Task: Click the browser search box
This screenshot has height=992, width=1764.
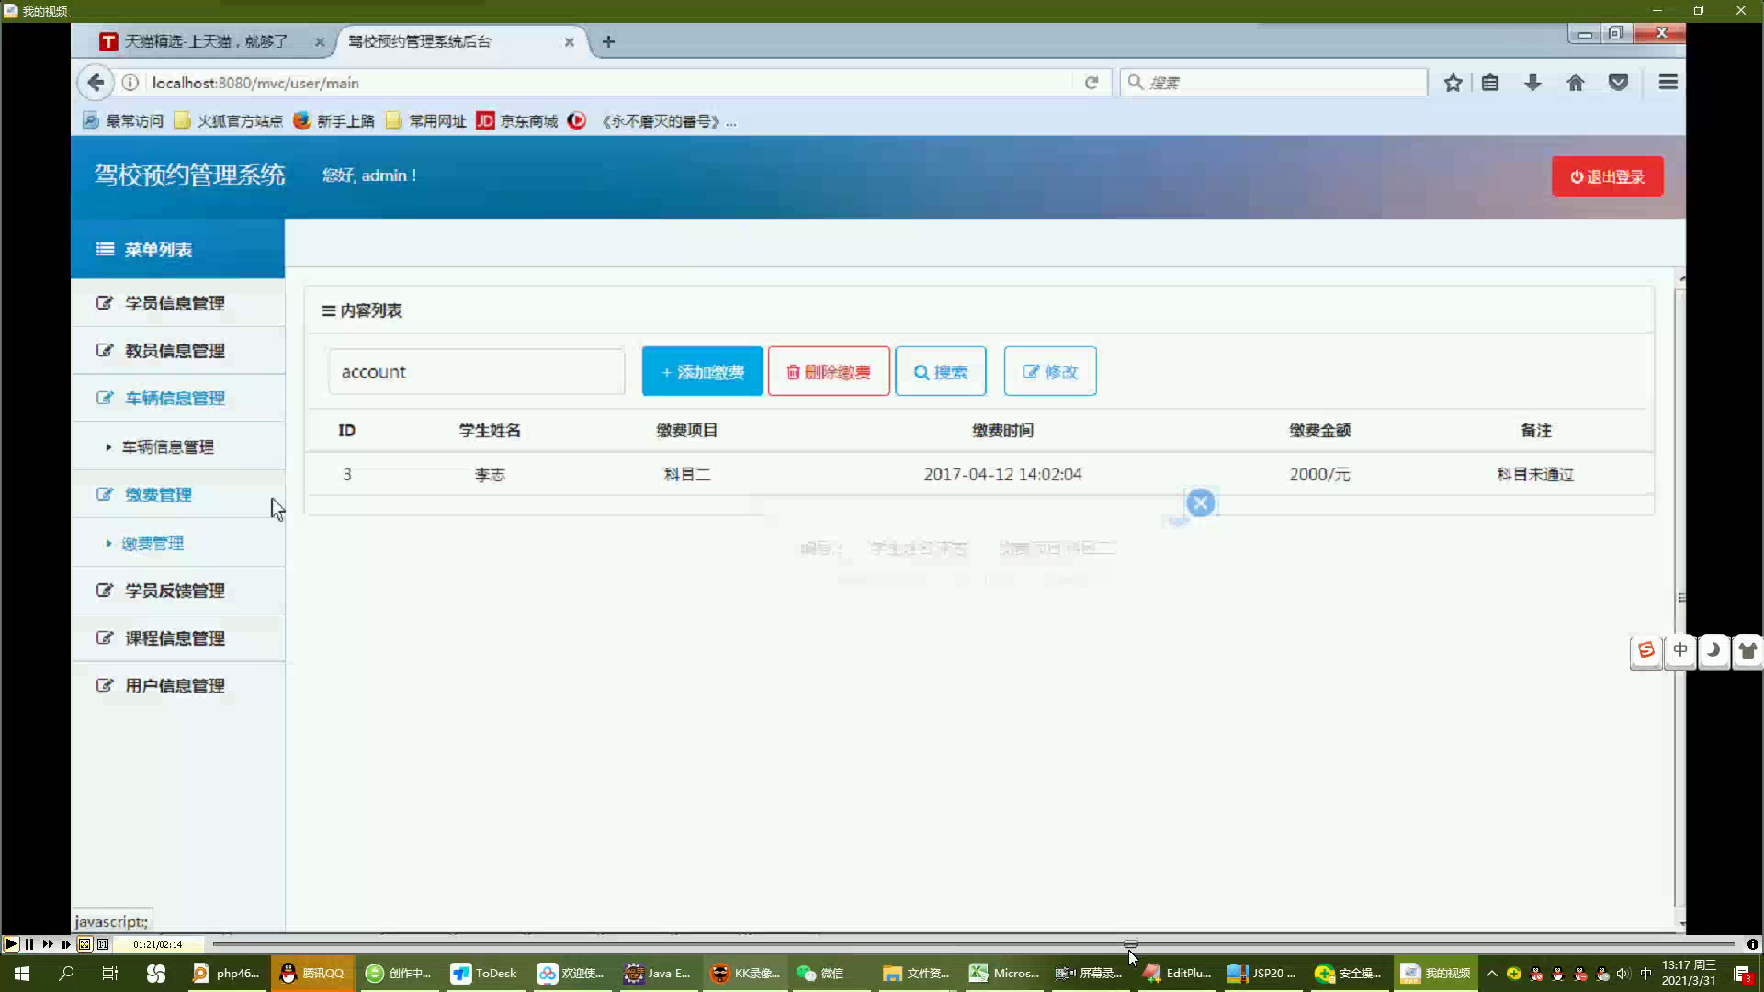Action: 1273,83
